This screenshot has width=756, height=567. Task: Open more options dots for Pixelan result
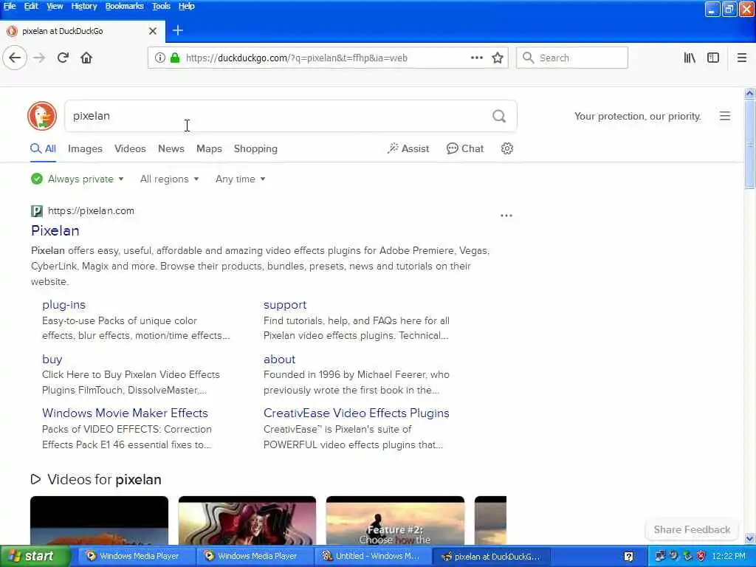506,216
